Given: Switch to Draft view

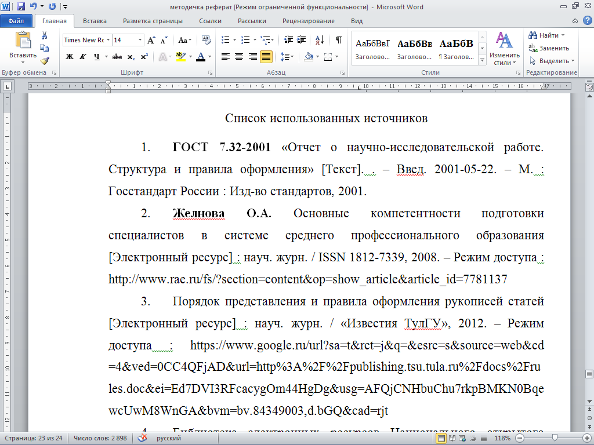Looking at the screenshot, I should click(x=484, y=438).
